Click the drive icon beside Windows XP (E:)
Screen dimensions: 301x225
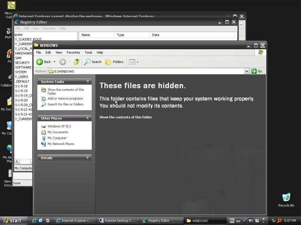[x=44, y=127]
